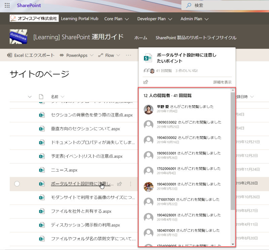Click 3 件のいいね! in hover card
This screenshot has width=269, height=250.
pyautogui.click(x=187, y=71)
